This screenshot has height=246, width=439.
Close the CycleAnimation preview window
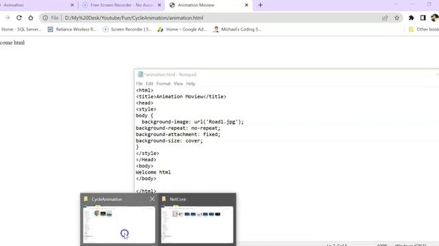(152, 199)
